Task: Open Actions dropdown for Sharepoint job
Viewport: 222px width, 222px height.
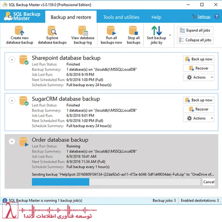Action: pyautogui.click(x=199, y=77)
